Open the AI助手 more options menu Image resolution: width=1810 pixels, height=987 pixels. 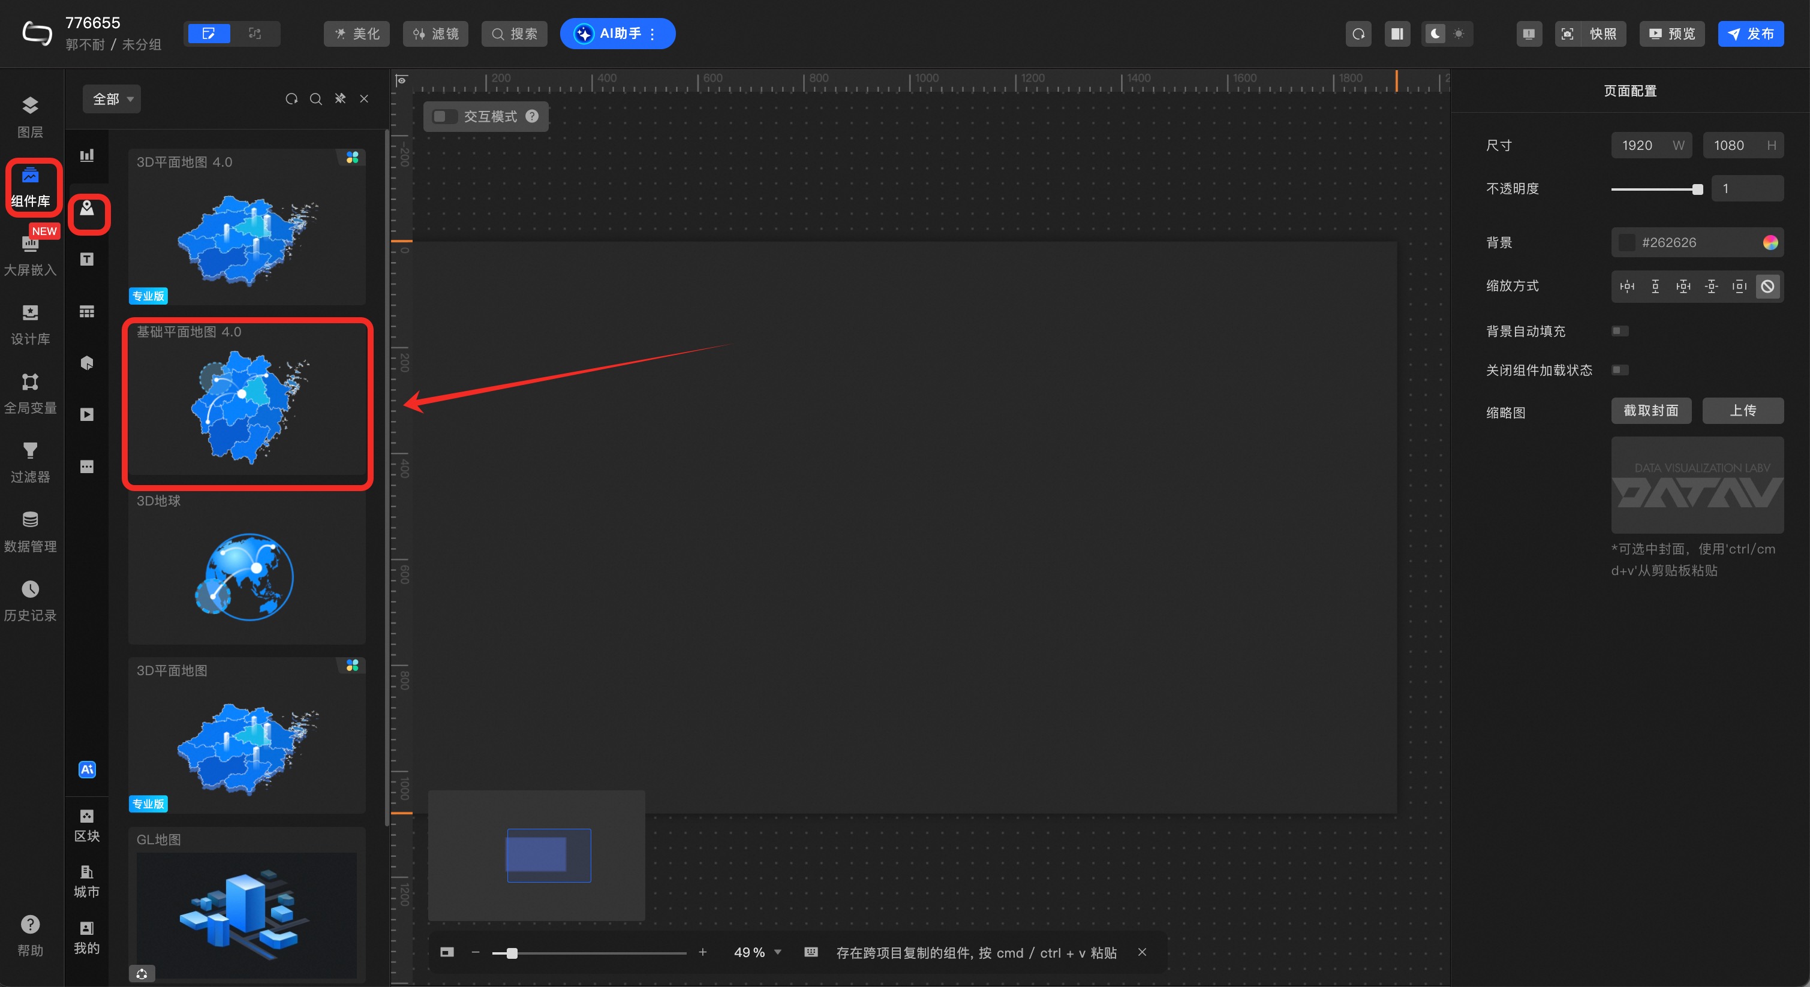pos(653,34)
